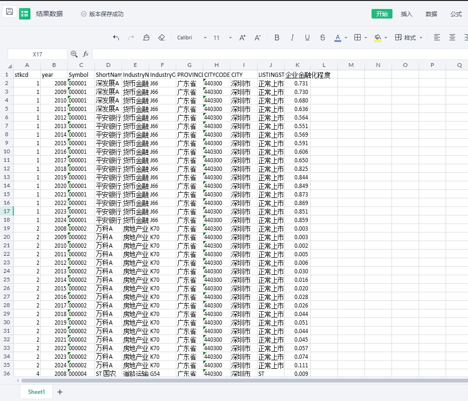This screenshot has width=468, height=401.
Task: Decrease font size with A- icon
Action: click(x=258, y=38)
